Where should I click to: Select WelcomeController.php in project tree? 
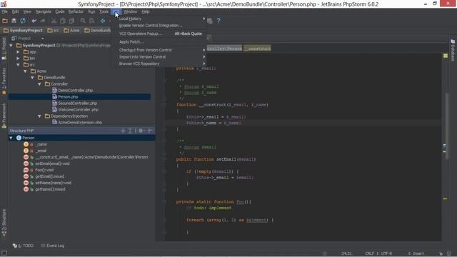coord(75,109)
